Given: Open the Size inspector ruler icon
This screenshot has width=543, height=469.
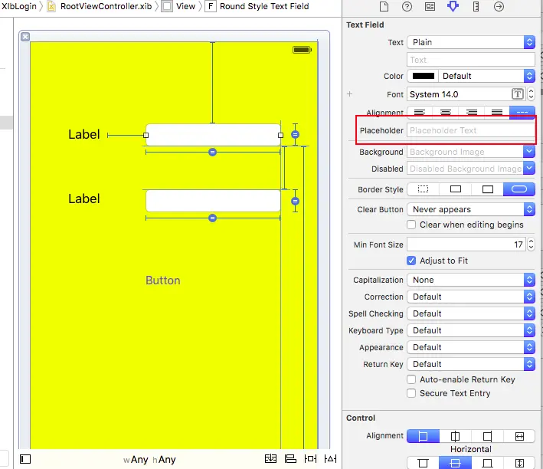Looking at the screenshot, I should click(476, 7).
